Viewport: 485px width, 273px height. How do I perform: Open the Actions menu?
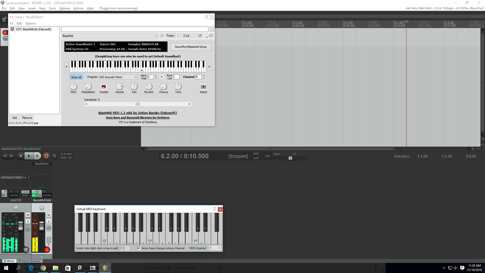click(x=79, y=8)
